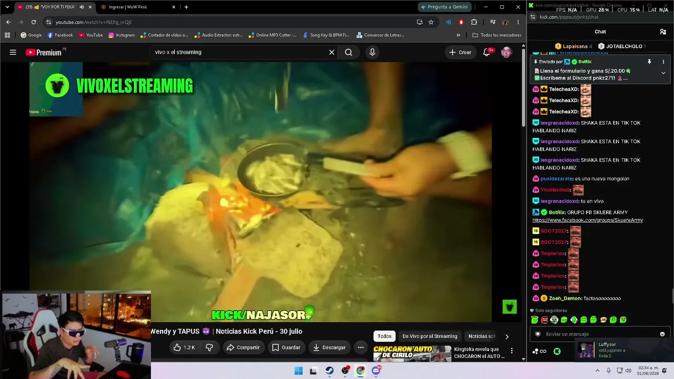Open Todos los marcadores folder
This screenshot has height=379, width=674.
(497, 35)
